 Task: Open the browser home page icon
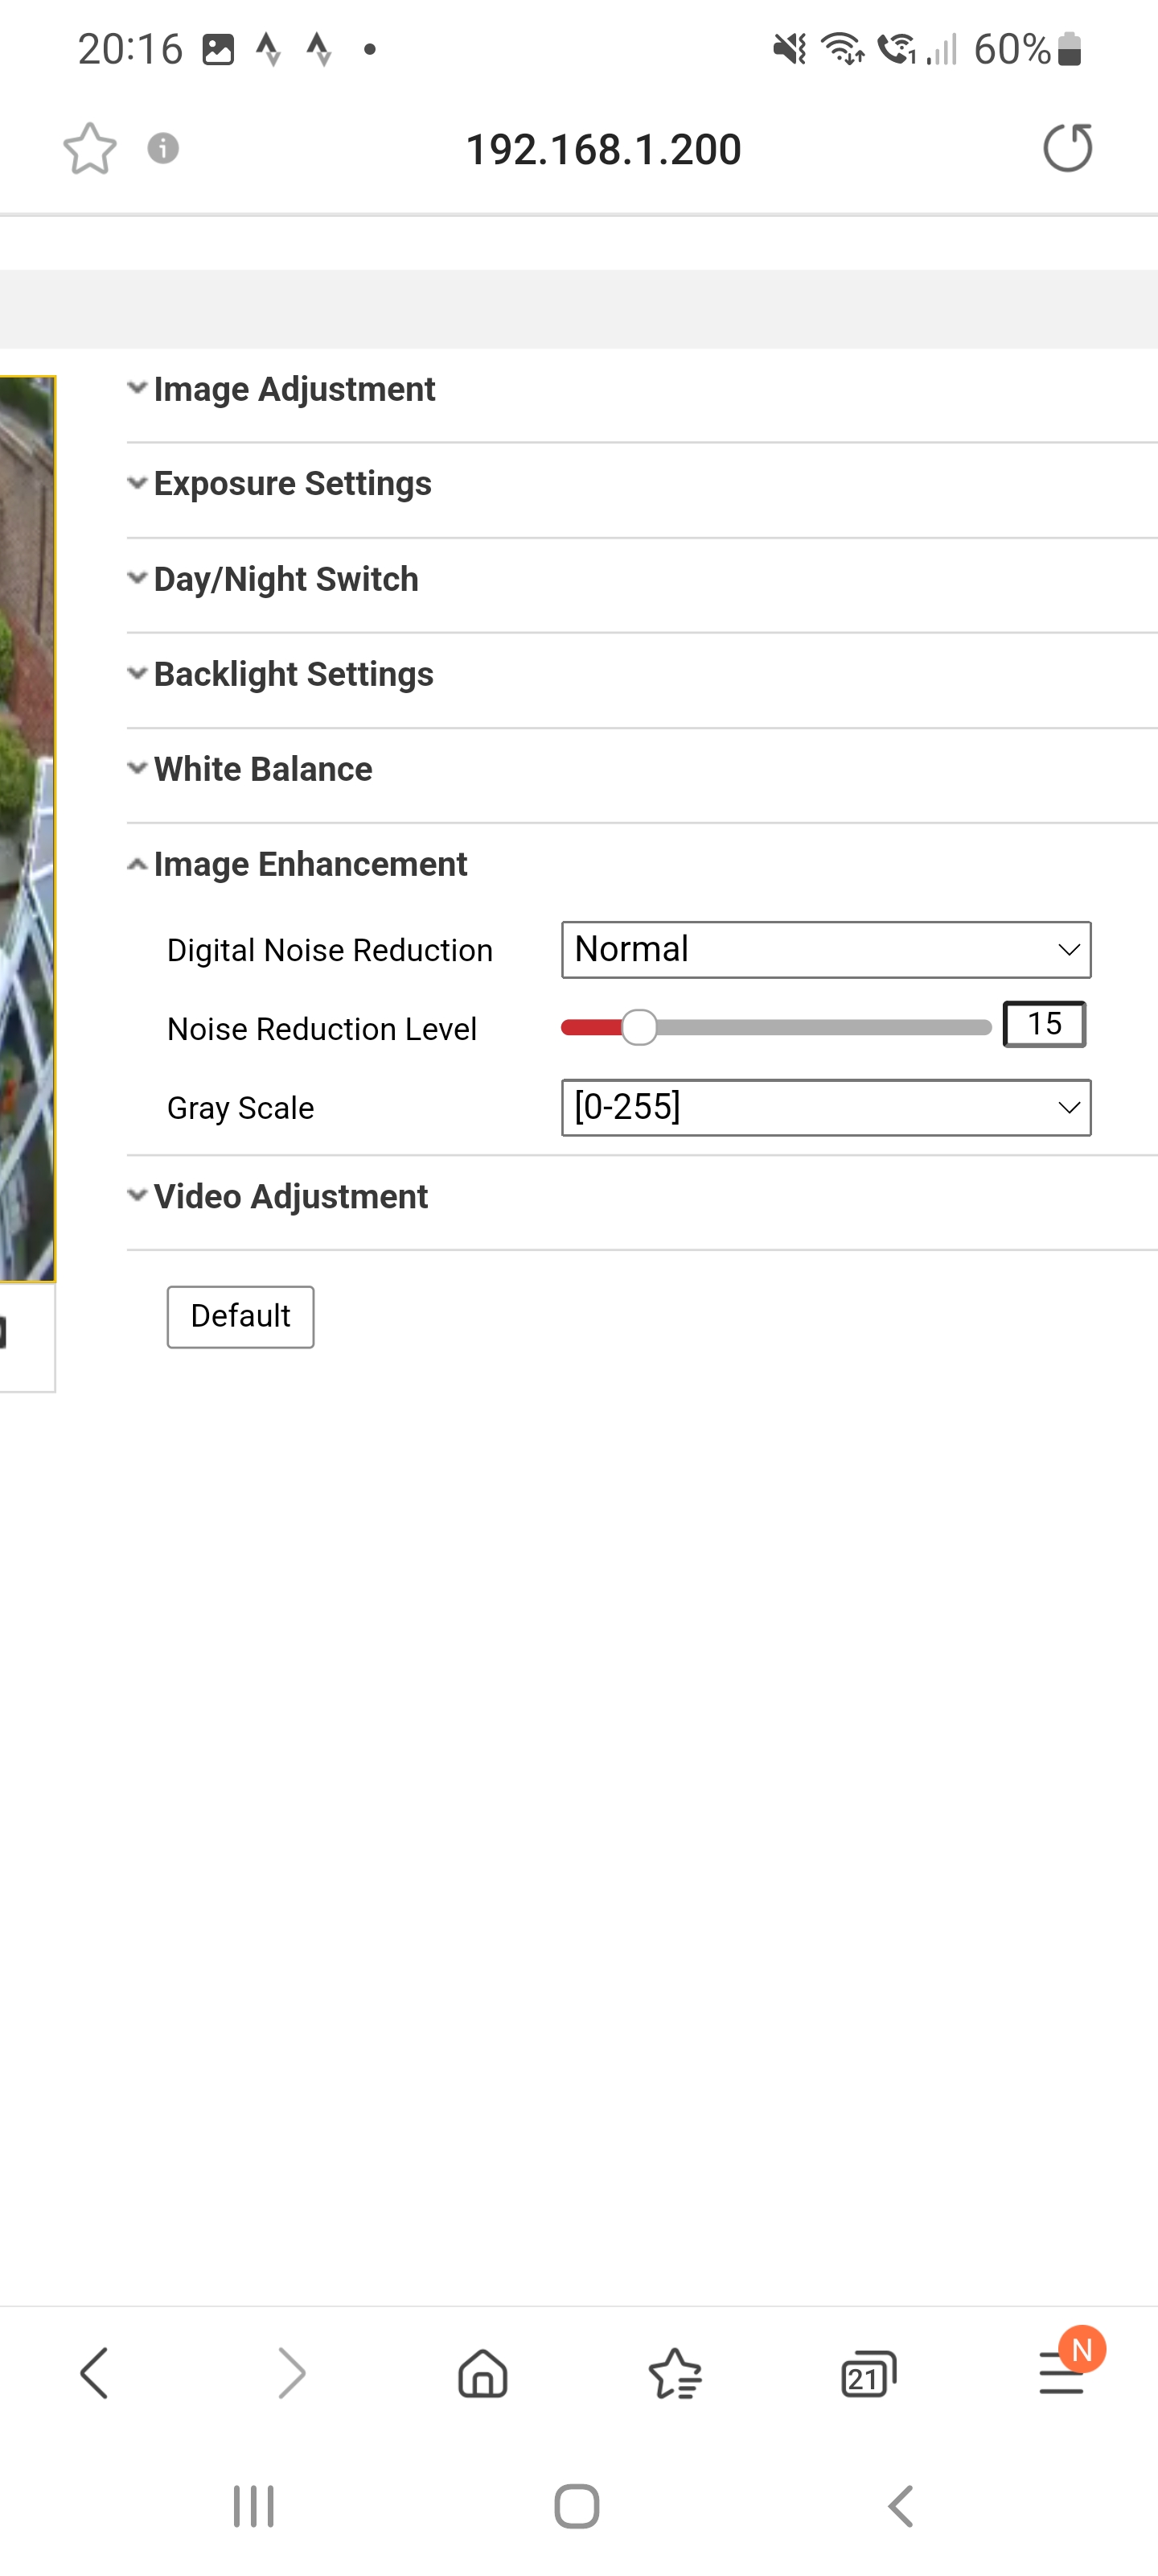[x=482, y=2373]
